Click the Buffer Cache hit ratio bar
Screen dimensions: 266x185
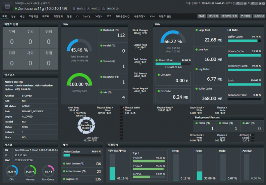click(x=244, y=41)
